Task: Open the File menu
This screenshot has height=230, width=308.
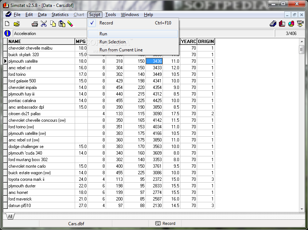Action: point(17,15)
